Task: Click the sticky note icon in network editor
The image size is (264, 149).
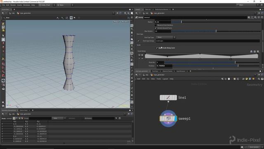Action: pyautogui.click(x=247, y=79)
